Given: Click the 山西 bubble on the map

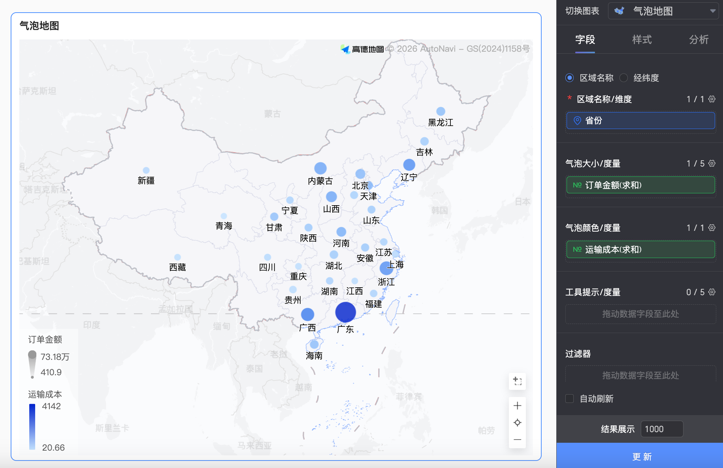Looking at the screenshot, I should pyautogui.click(x=331, y=197).
